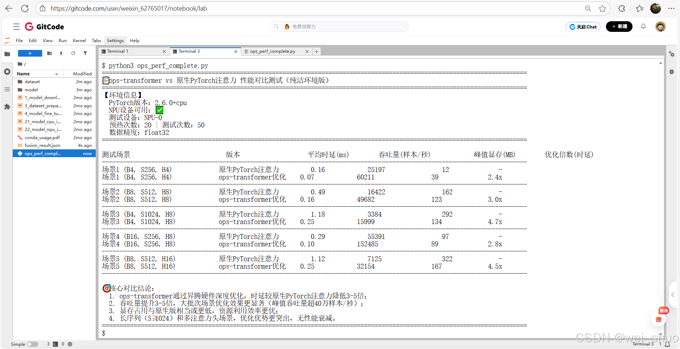Open notifications bell in GitCode header

[x=643, y=27]
